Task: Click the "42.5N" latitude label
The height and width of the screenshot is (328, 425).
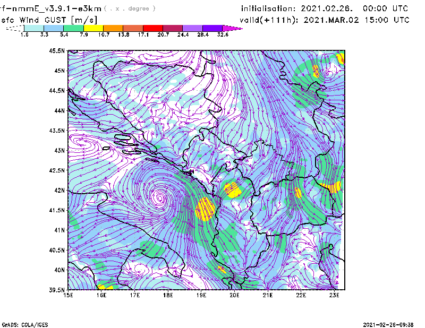Action: 57,170
